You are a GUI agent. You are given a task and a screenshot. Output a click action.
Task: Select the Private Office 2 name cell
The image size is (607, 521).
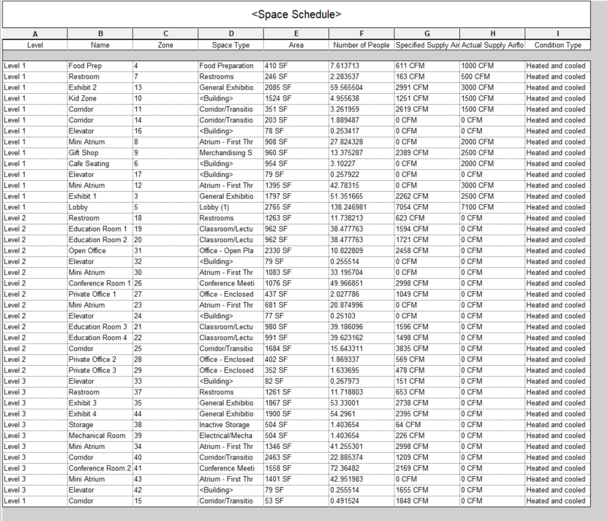(100, 359)
